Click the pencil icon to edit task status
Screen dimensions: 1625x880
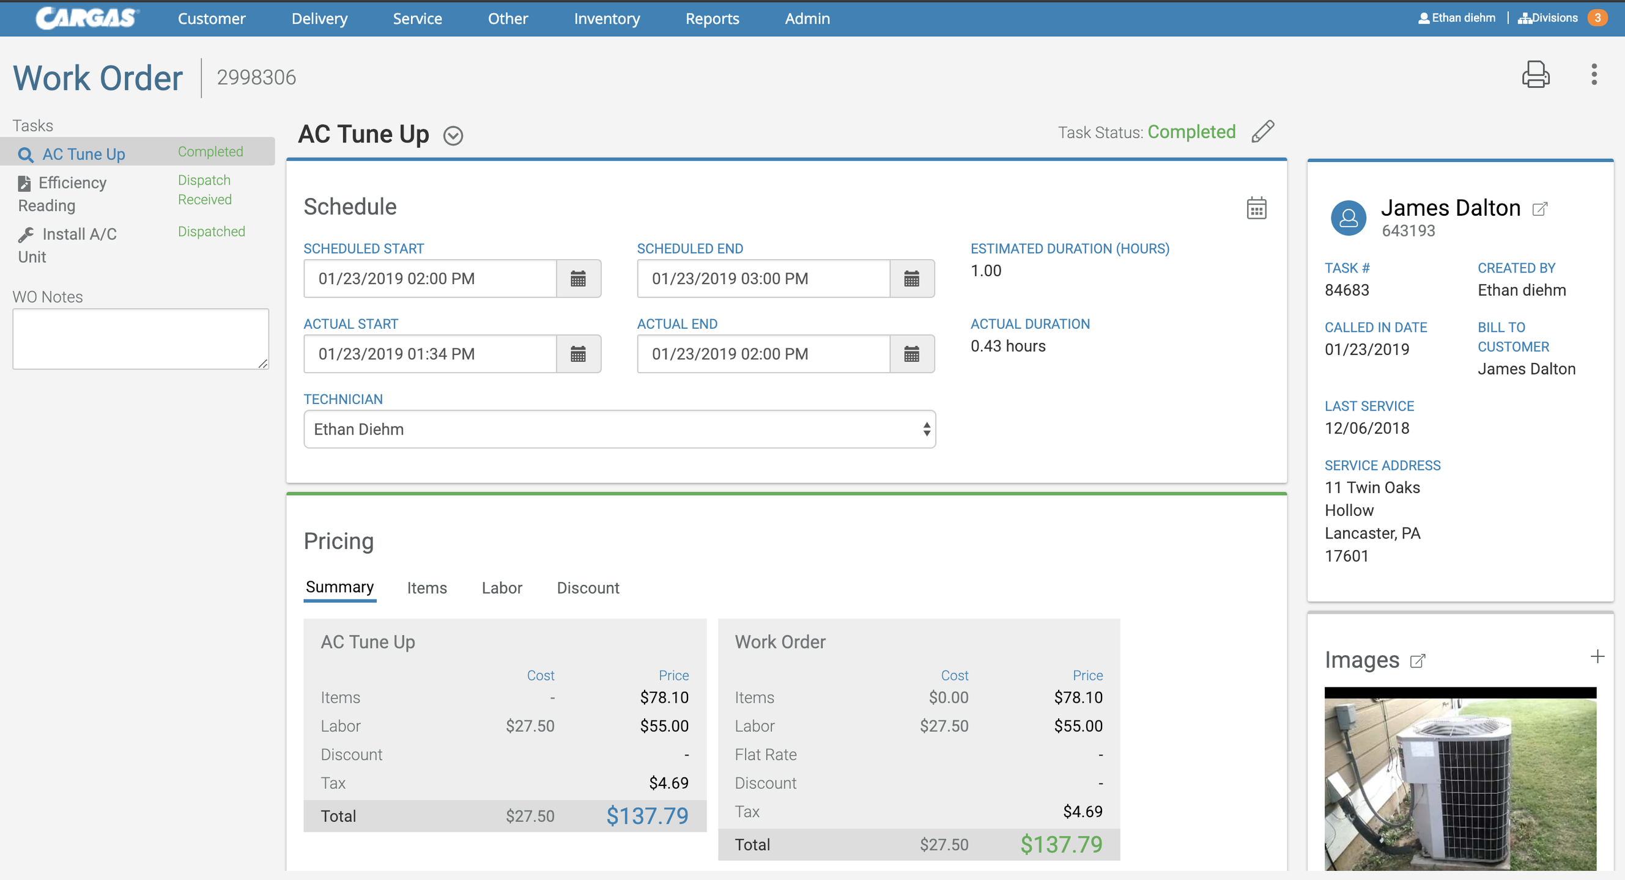(1263, 132)
